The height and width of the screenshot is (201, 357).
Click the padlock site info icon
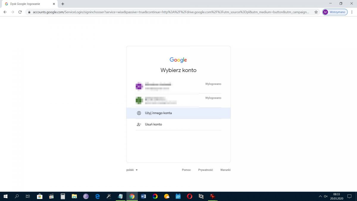[29, 12]
